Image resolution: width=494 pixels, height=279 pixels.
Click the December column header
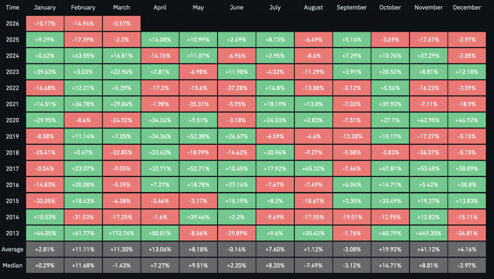pyautogui.click(x=467, y=8)
